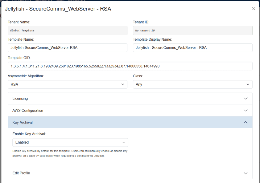Click the dialog title Jellyfish - SecureComms_WebServer - RSA
260x183 pixels.
pyautogui.click(x=58, y=9)
